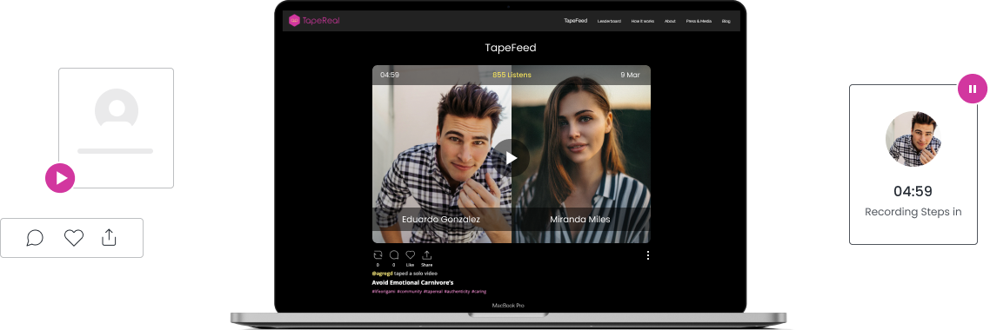The image size is (990, 330).
Task: Click the 9 Mar date on video
Action: point(630,75)
